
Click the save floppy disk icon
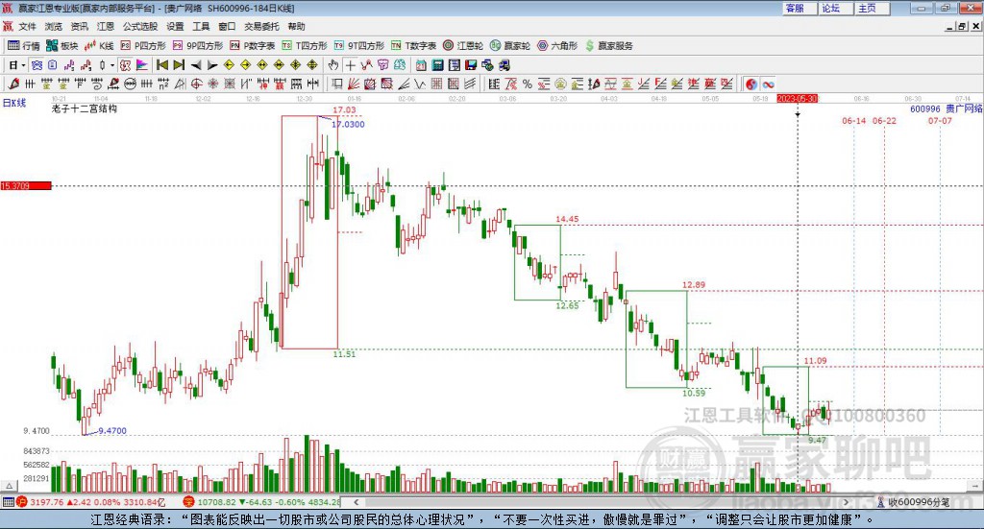click(471, 65)
